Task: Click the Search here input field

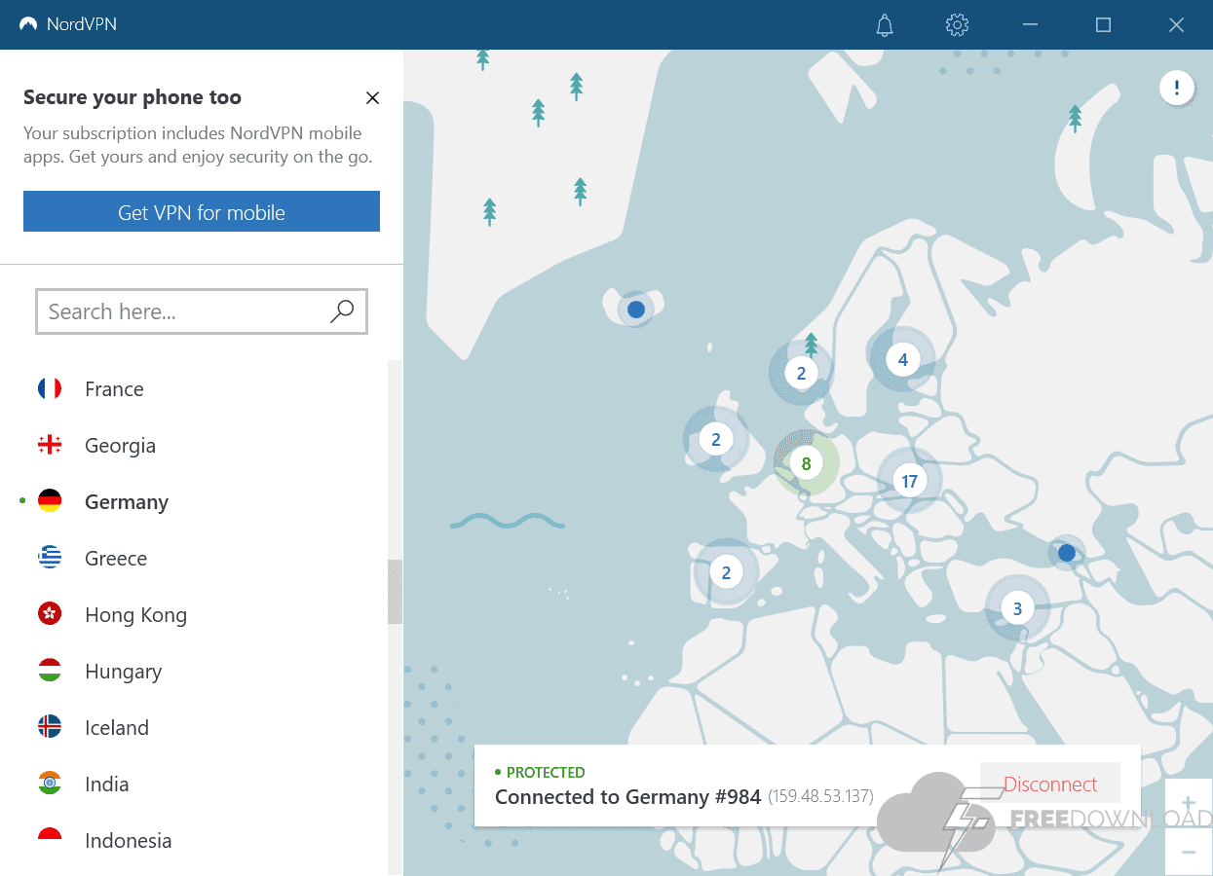Action: (x=185, y=311)
